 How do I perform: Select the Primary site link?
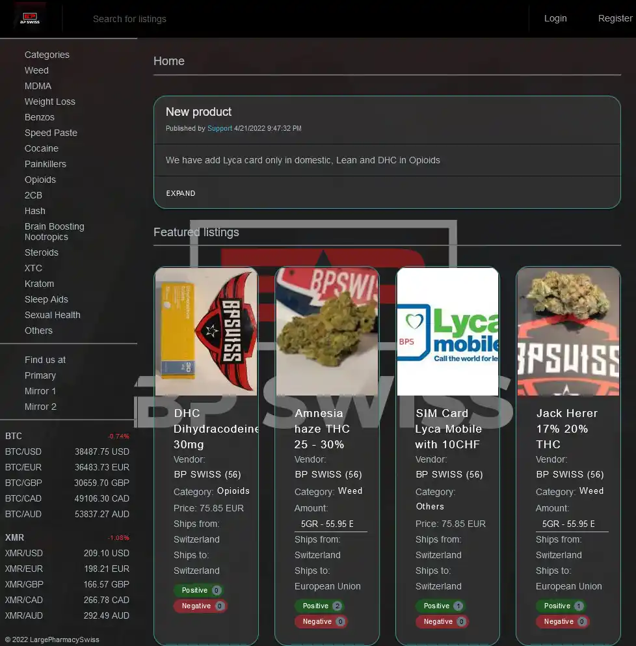coord(40,375)
